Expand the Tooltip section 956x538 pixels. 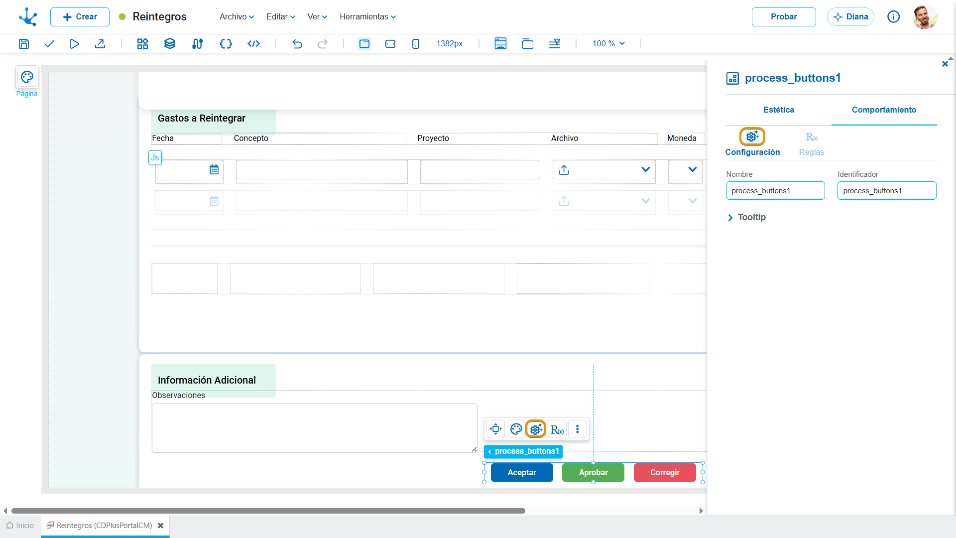tap(747, 217)
